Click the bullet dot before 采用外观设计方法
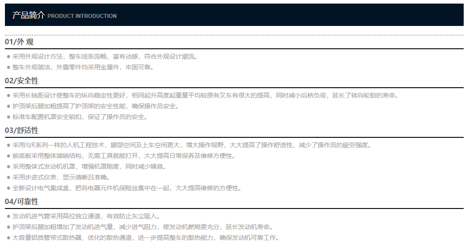Viewport: 474px width, 251px height. point(9,57)
